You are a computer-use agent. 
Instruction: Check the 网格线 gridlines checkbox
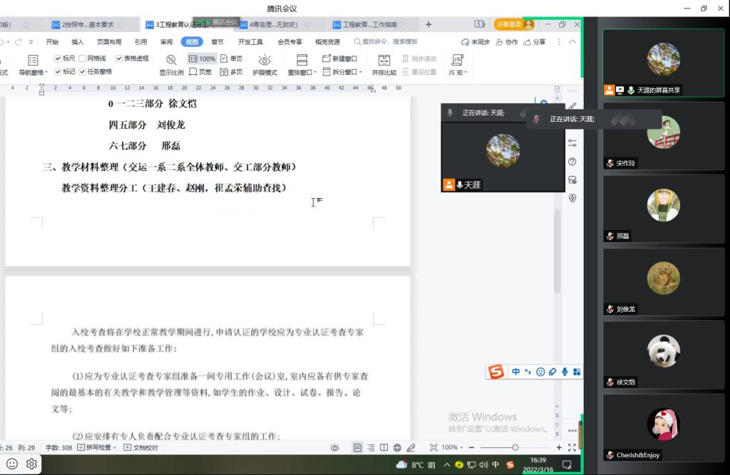click(x=83, y=58)
